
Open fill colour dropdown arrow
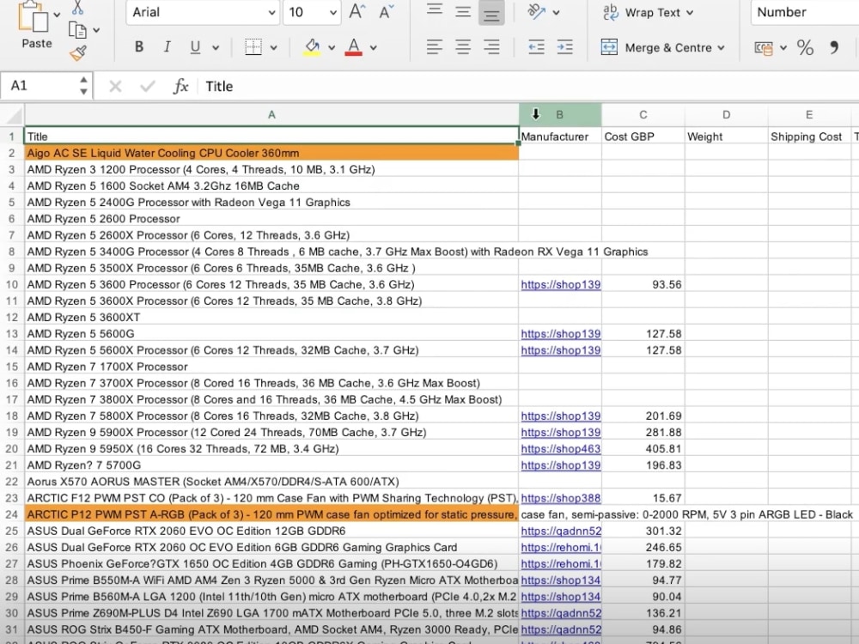(x=332, y=47)
